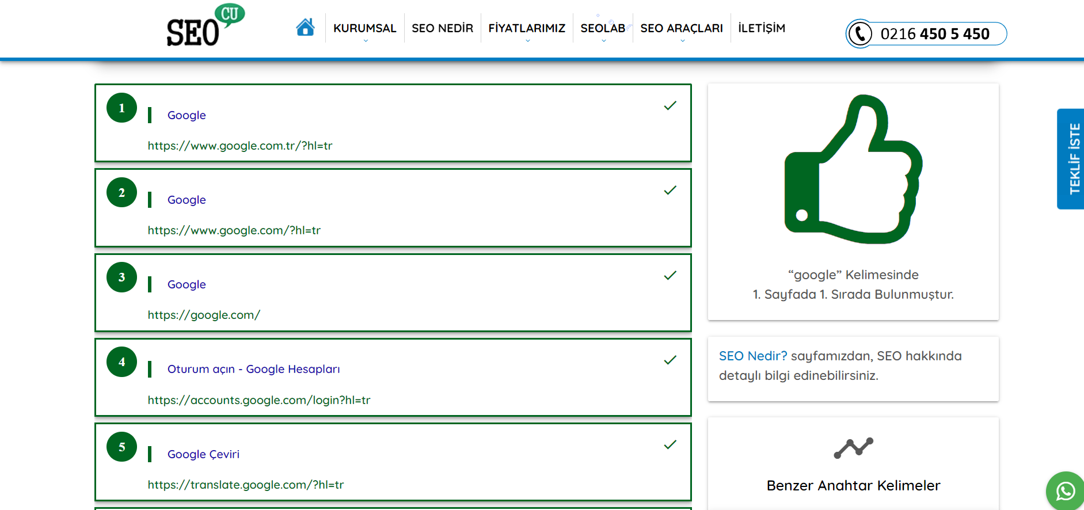This screenshot has height=510, width=1084.
Task: Click the phone handset icon
Action: tap(860, 33)
